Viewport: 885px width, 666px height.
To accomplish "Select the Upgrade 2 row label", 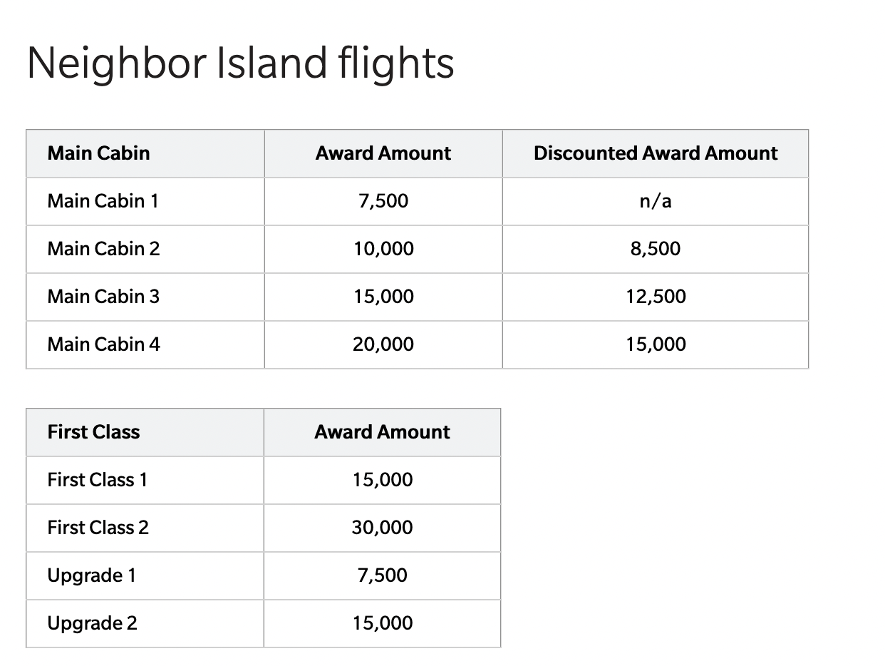I will tap(92, 623).
